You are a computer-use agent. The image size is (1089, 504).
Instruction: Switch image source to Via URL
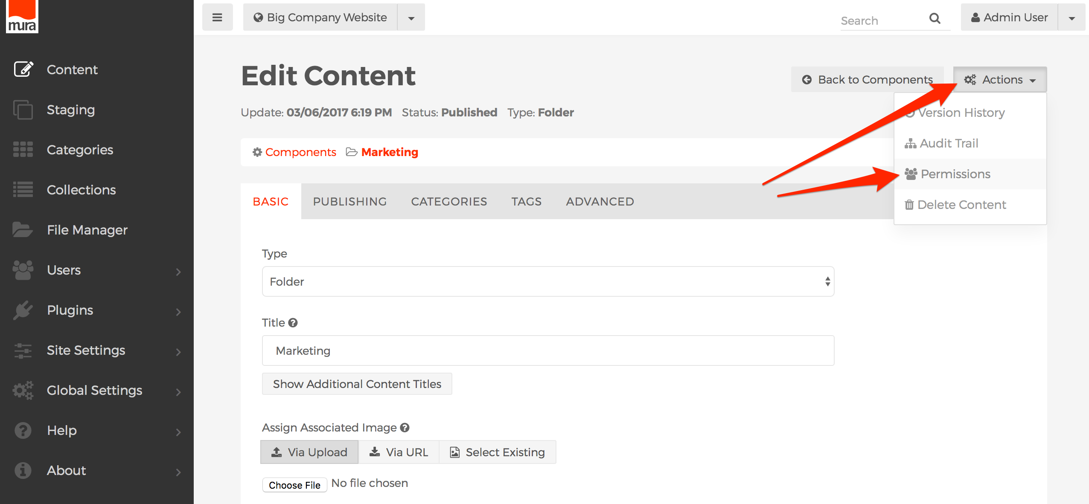click(x=399, y=452)
